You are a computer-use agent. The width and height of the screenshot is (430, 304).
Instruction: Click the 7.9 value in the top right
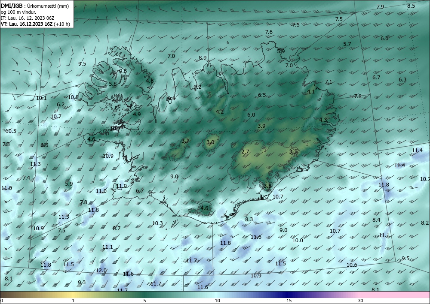380,7
